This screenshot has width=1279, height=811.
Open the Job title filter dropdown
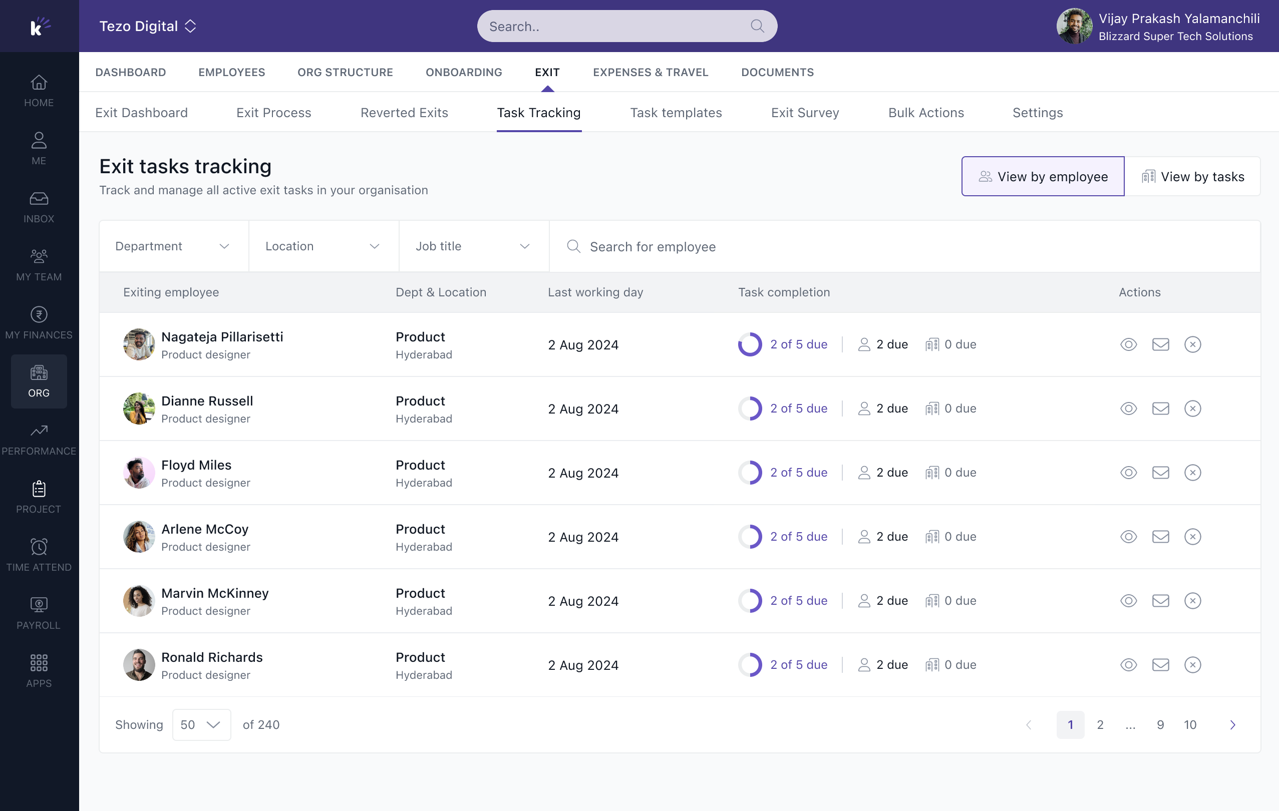[473, 246]
